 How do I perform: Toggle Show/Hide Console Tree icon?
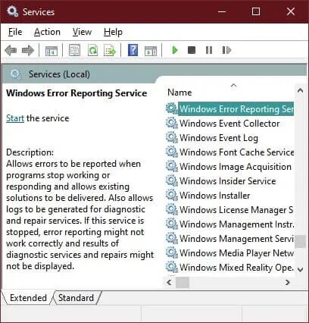point(51,51)
